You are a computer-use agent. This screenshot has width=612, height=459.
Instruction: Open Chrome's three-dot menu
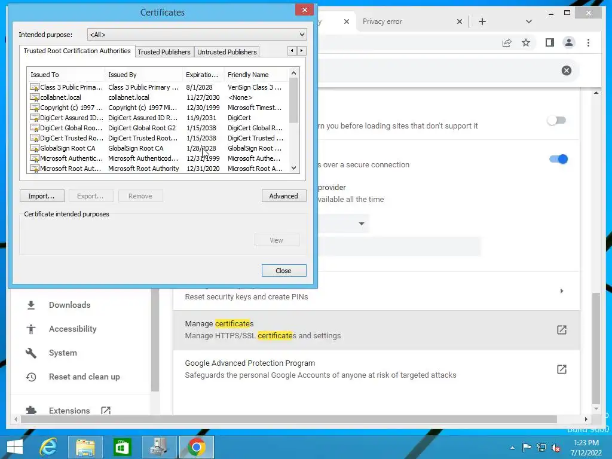pyautogui.click(x=588, y=42)
